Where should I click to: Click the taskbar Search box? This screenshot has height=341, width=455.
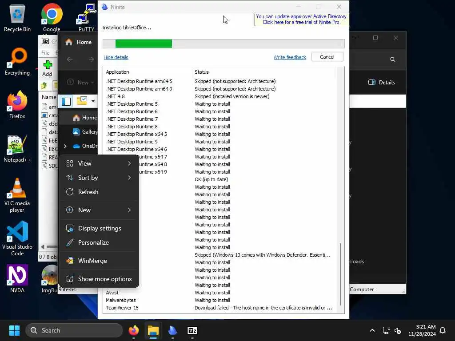pyautogui.click(x=74, y=330)
